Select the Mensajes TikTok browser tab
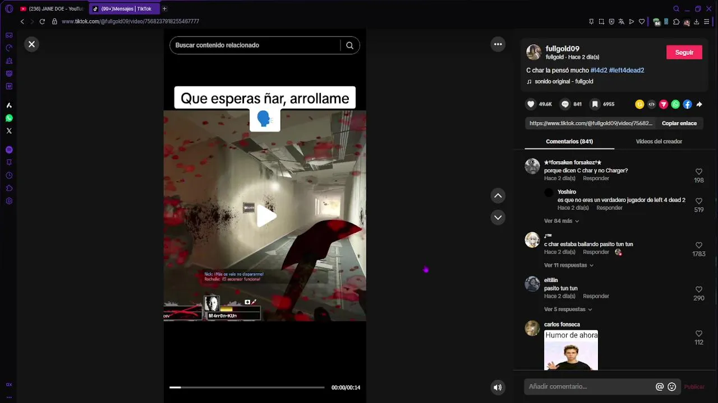The width and height of the screenshot is (718, 403). tap(123, 9)
